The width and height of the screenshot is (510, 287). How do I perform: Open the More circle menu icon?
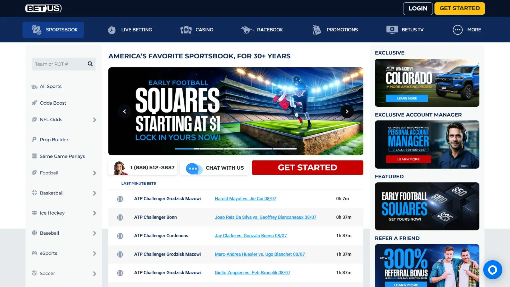coord(457,30)
